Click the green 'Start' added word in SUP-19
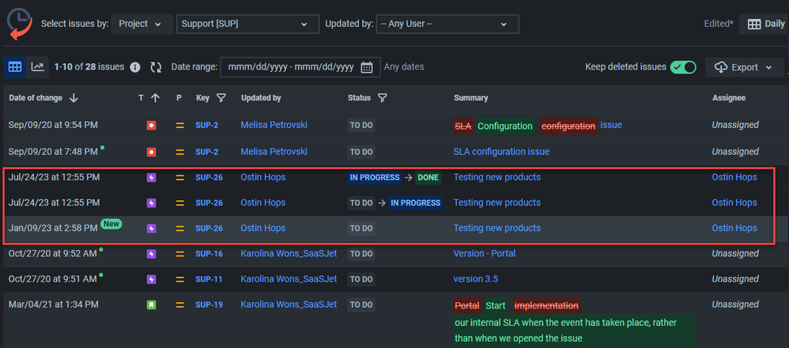Image resolution: width=789 pixels, height=348 pixels. tap(496, 305)
